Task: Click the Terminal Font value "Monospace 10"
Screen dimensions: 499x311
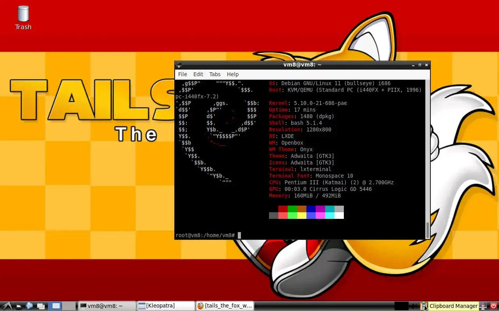Action: [334, 176]
